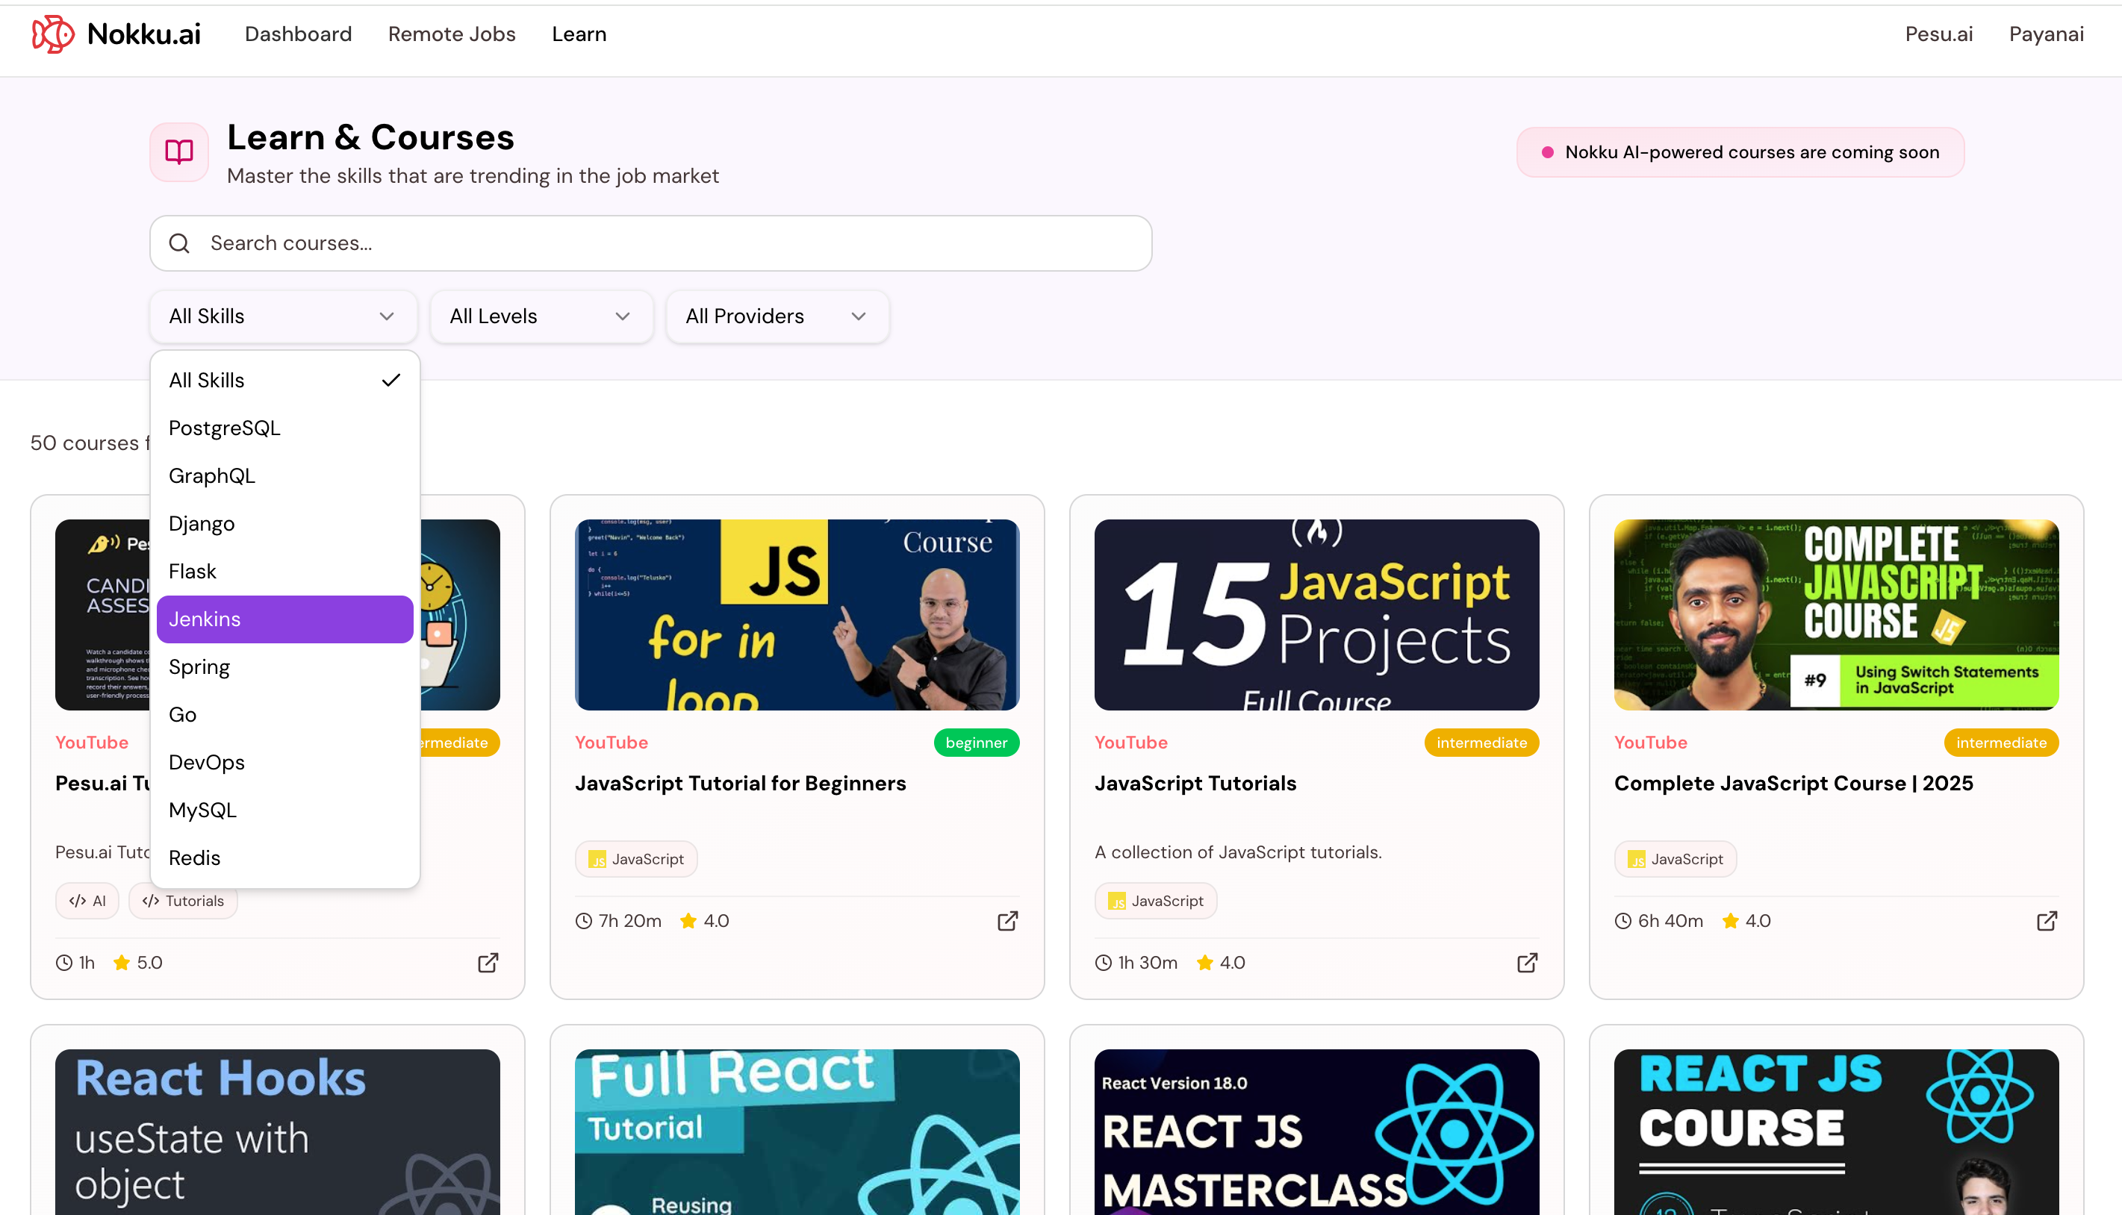Open the 15 JavaScript Projects thumbnail

pos(1316,615)
